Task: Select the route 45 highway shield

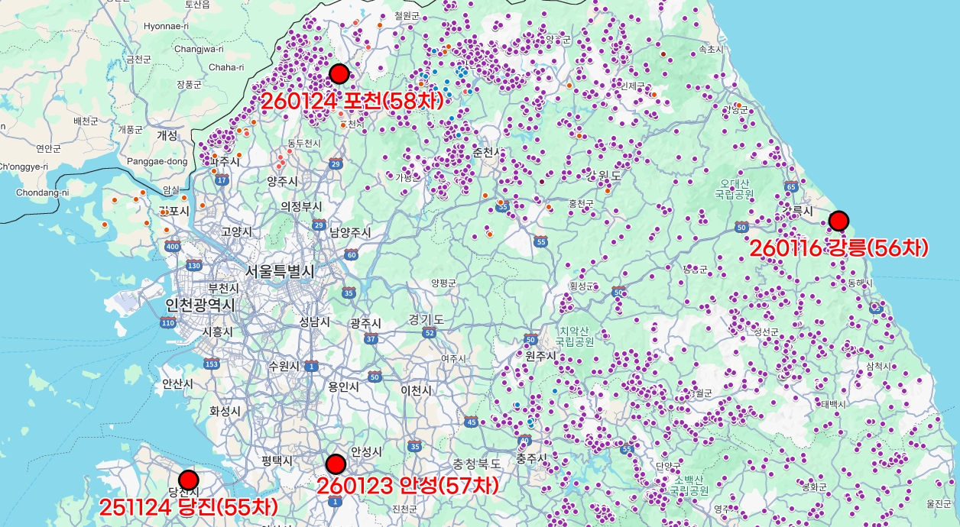Action: [x=472, y=422]
